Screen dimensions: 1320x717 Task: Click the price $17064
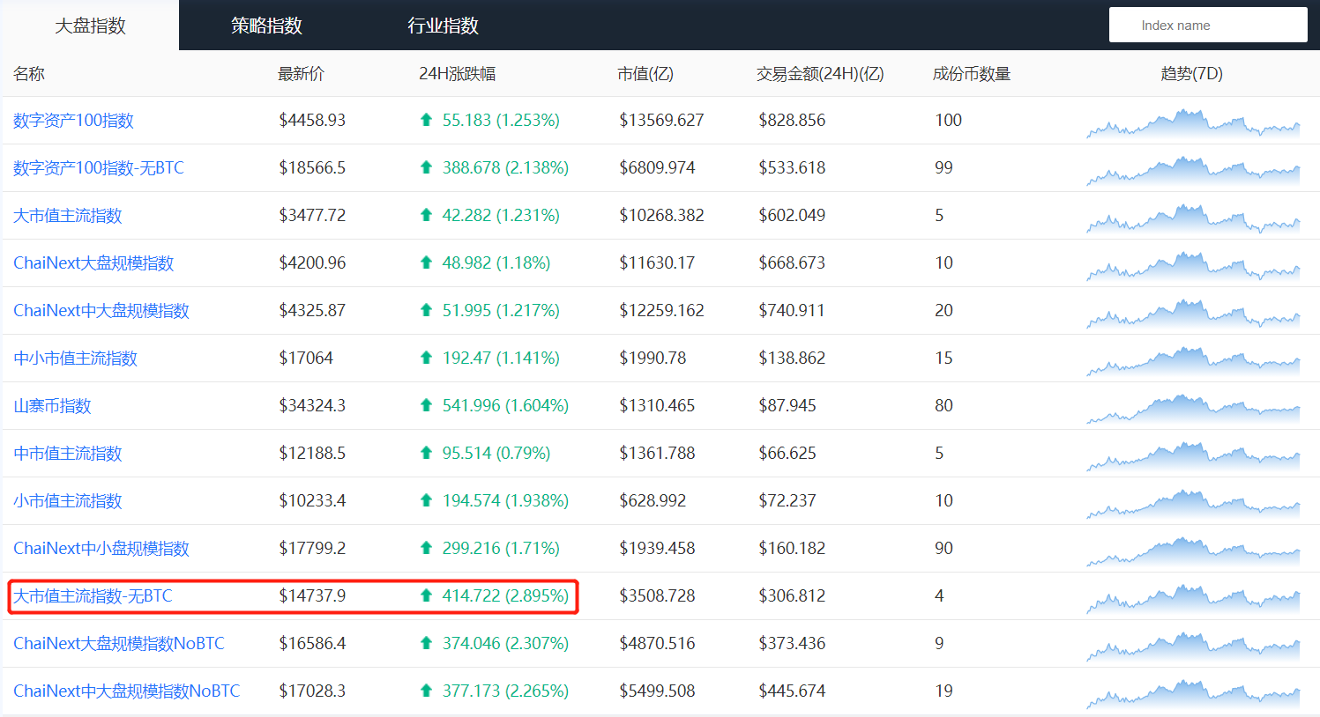[x=306, y=358]
